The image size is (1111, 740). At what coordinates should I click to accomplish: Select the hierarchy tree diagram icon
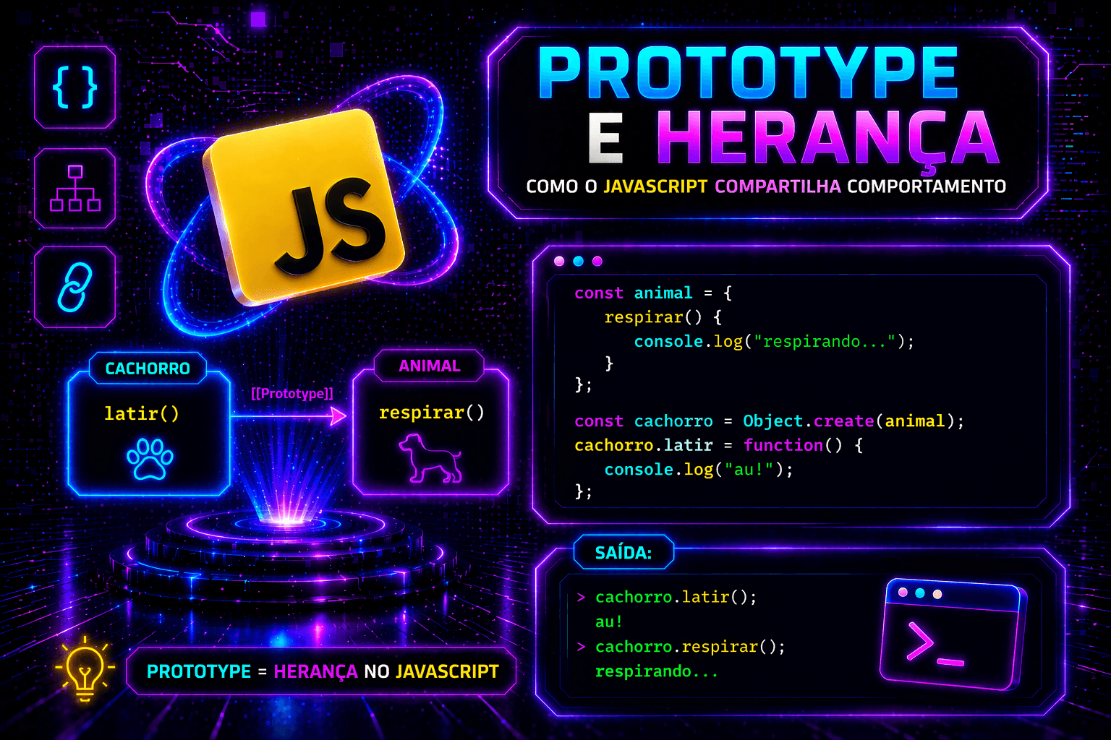point(75,189)
